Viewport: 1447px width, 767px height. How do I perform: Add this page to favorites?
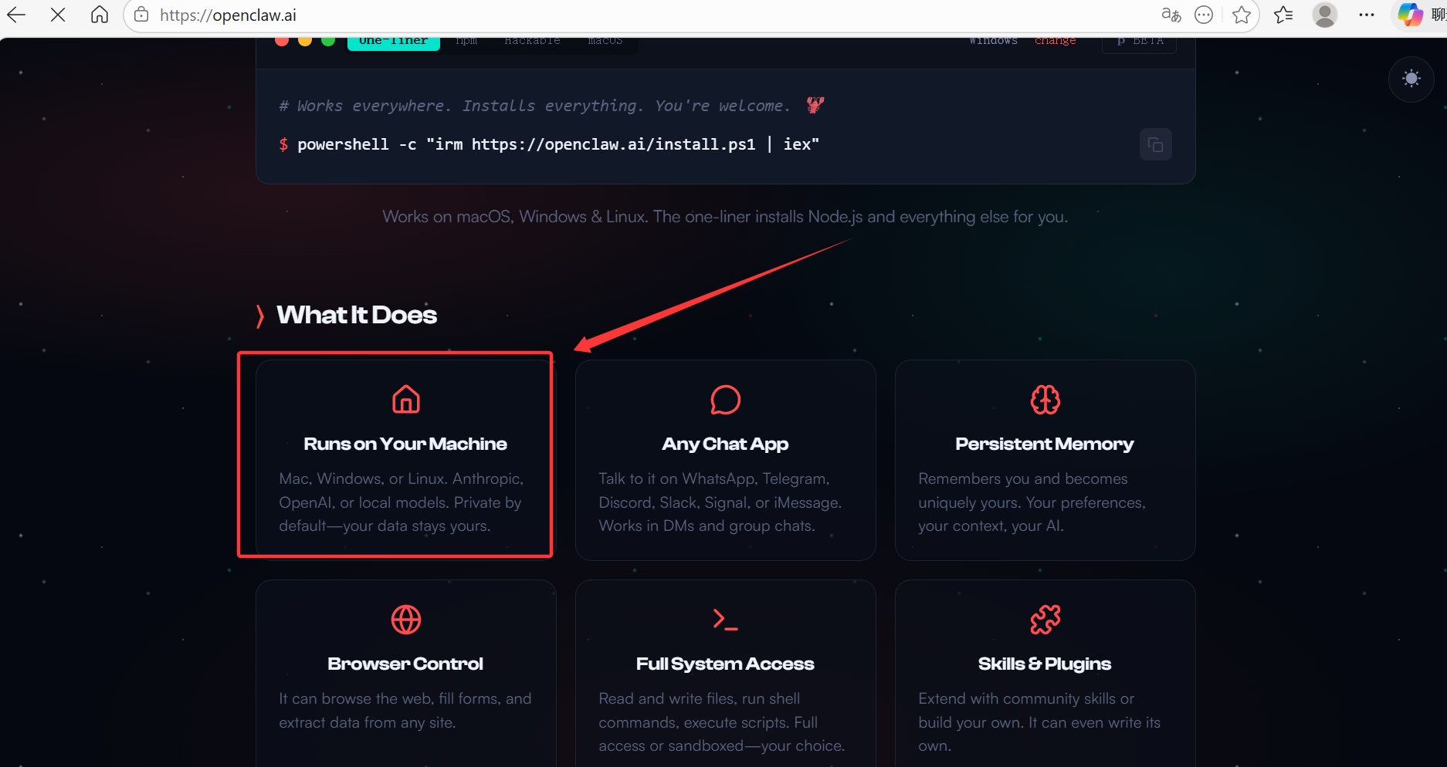click(1242, 15)
